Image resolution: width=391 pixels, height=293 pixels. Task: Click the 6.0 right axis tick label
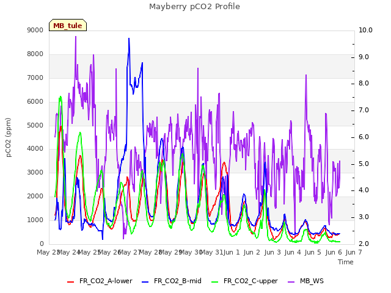pos(364,137)
